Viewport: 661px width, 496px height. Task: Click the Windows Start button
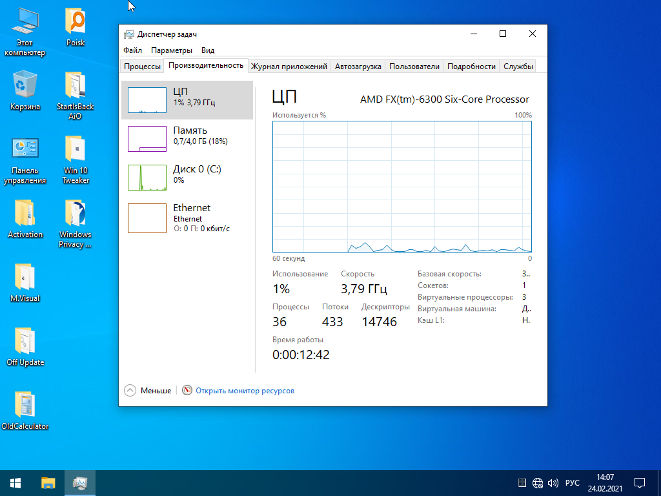tap(15, 483)
